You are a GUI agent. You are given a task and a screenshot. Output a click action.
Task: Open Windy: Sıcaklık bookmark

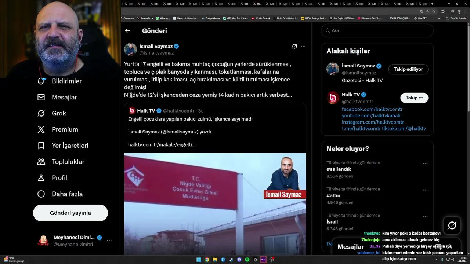(x=261, y=18)
